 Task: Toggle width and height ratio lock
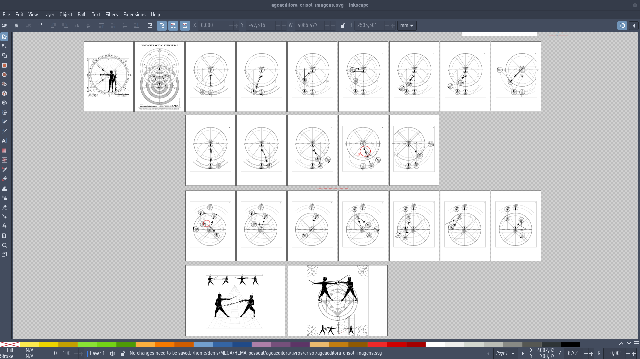[343, 26]
